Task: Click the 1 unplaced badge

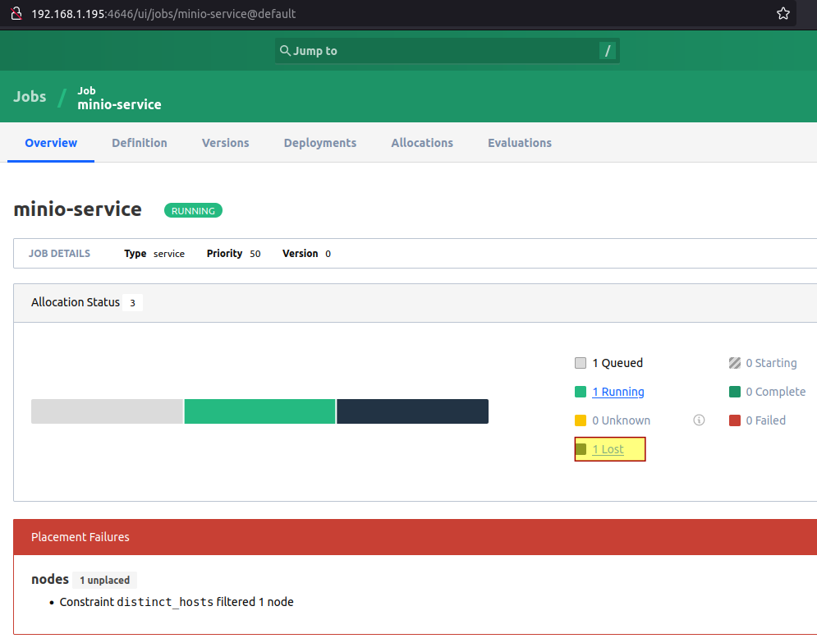Action: [105, 580]
